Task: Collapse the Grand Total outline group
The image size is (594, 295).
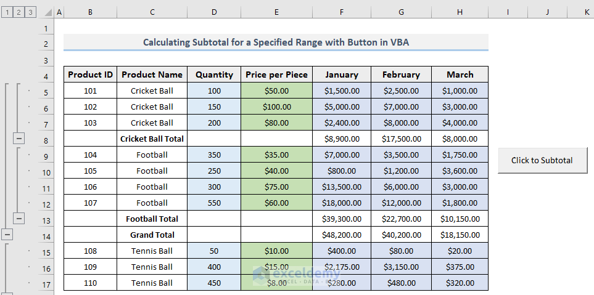Action: click(7, 235)
